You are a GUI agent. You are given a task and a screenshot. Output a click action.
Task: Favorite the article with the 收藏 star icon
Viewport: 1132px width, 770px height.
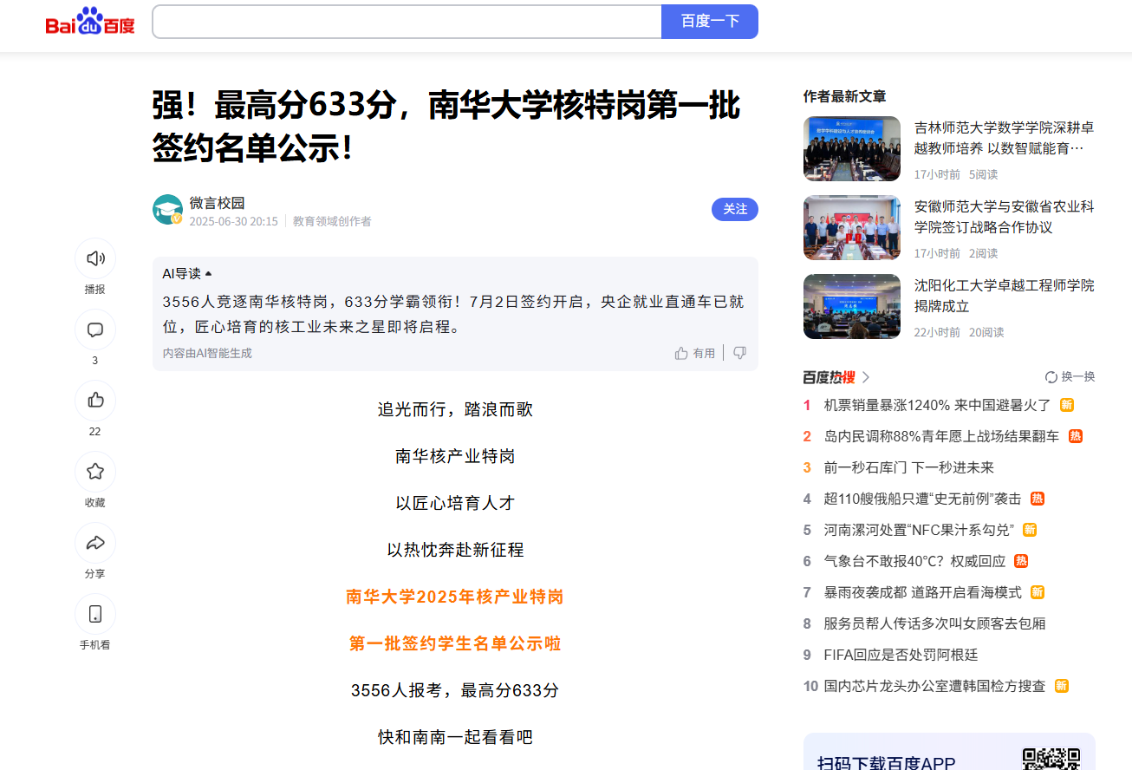coord(95,472)
